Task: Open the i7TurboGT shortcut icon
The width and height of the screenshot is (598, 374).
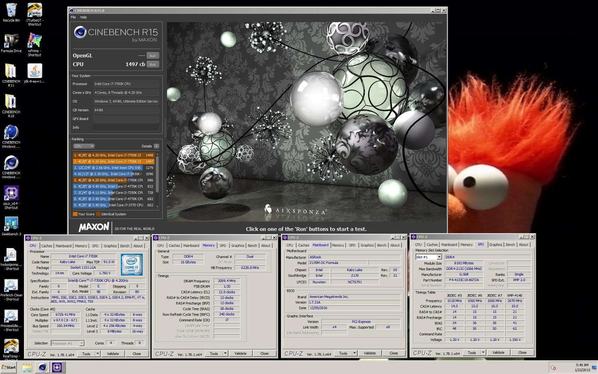Action: click(x=35, y=14)
